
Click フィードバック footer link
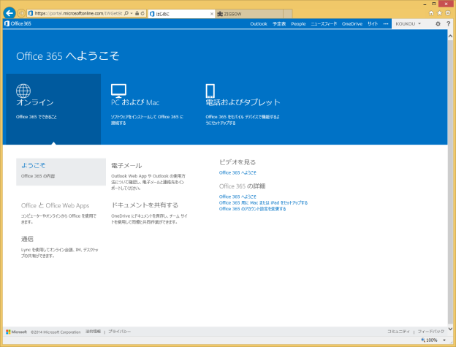(x=431, y=332)
